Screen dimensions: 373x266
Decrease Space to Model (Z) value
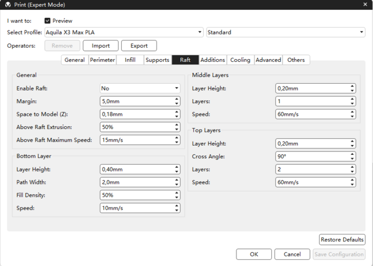point(176,116)
